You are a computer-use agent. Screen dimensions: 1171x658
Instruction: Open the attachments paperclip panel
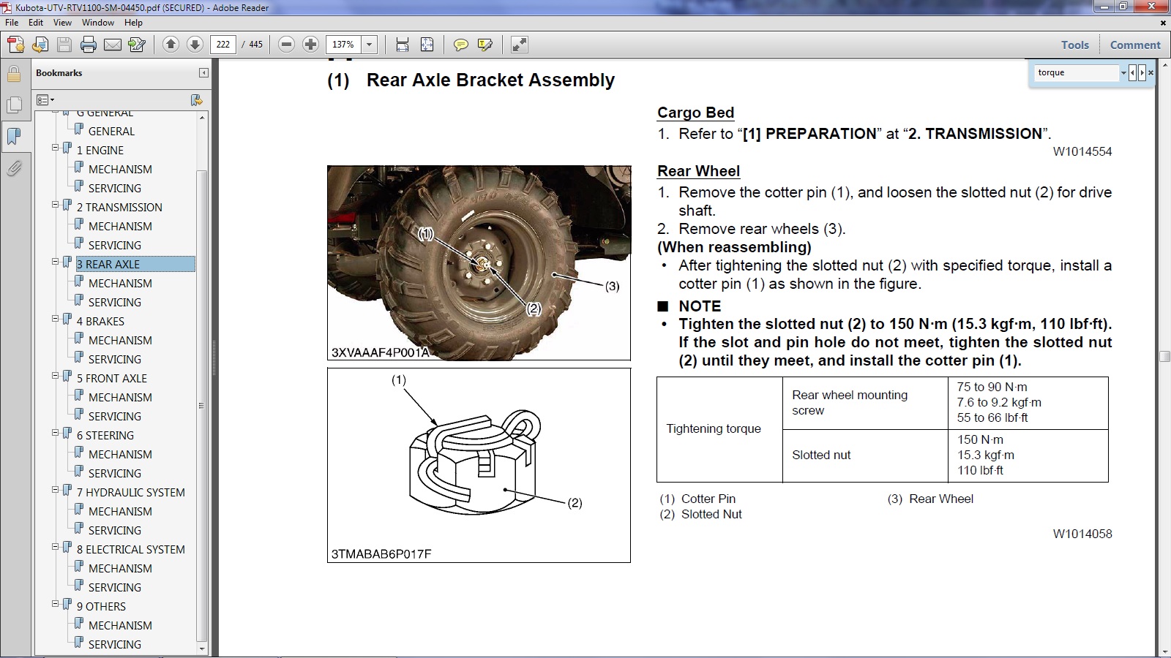tap(14, 168)
